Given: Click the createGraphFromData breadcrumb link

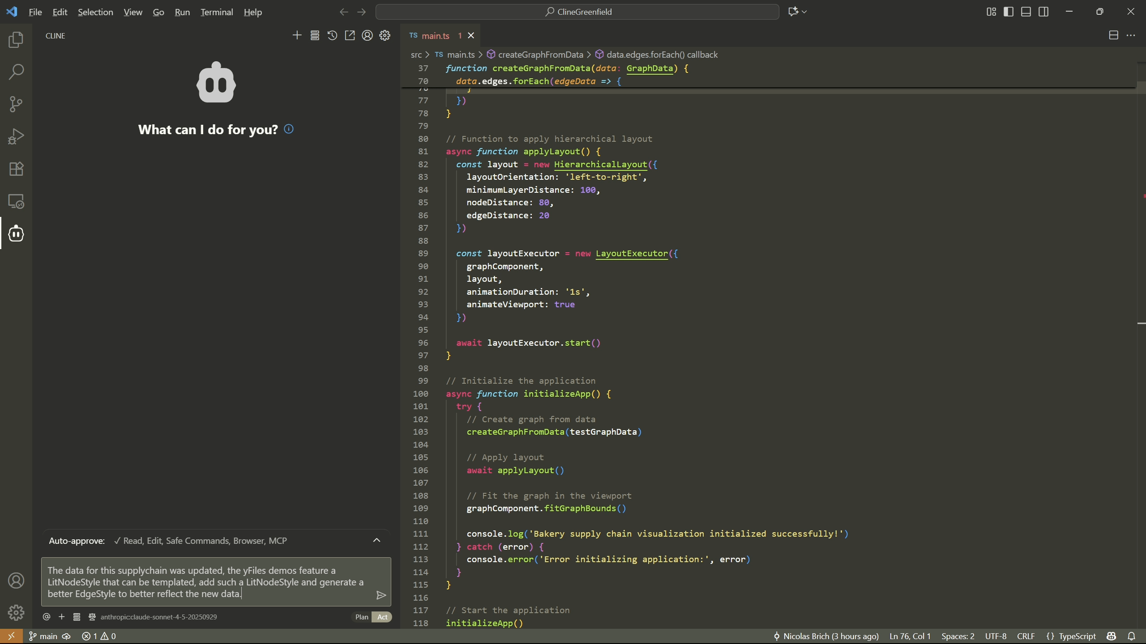Looking at the screenshot, I should [540, 55].
